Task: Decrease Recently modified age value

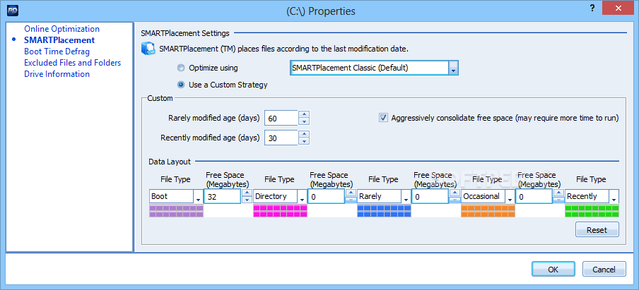Action: point(304,141)
